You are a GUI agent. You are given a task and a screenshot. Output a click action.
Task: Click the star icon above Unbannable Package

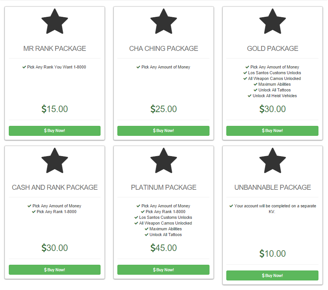[x=272, y=160]
